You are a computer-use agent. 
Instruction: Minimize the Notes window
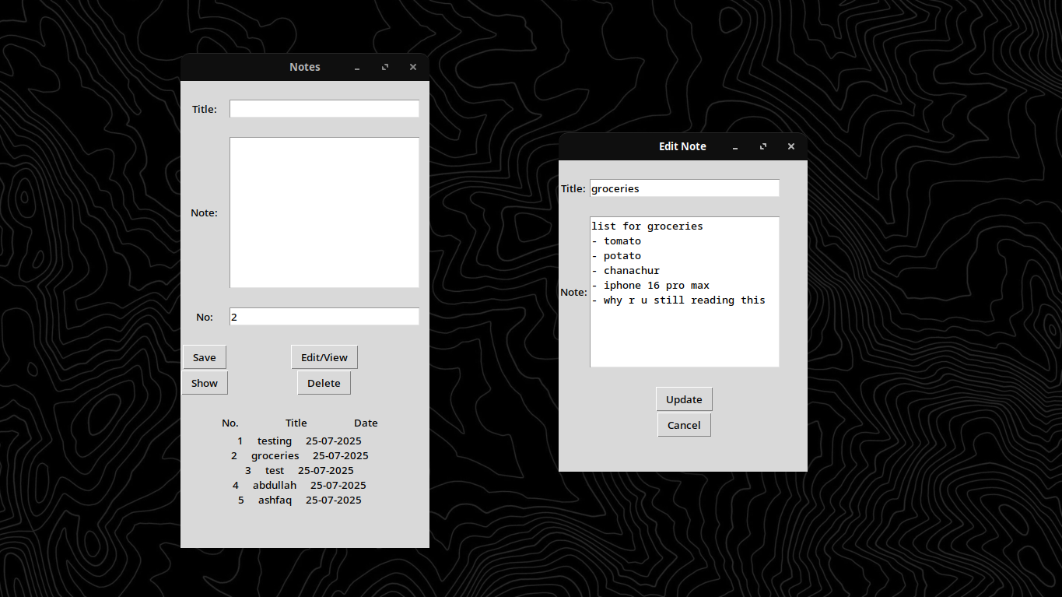[x=357, y=68]
